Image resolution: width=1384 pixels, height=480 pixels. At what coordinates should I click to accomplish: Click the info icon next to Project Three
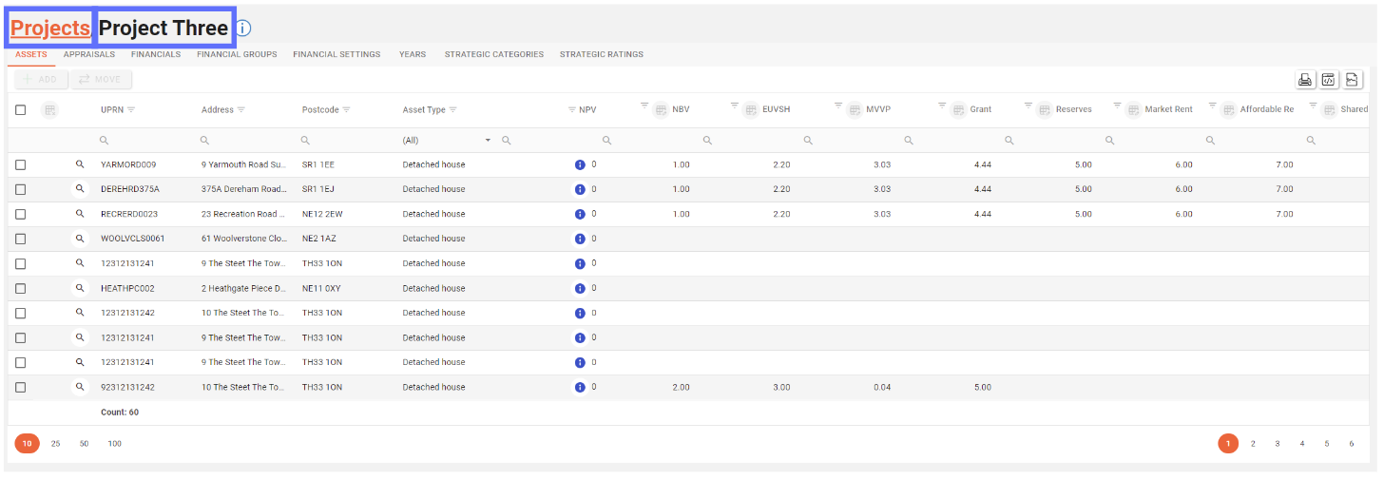click(243, 29)
